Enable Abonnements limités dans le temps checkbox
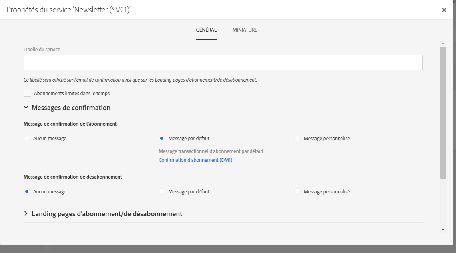The width and height of the screenshot is (456, 253). [x=28, y=93]
